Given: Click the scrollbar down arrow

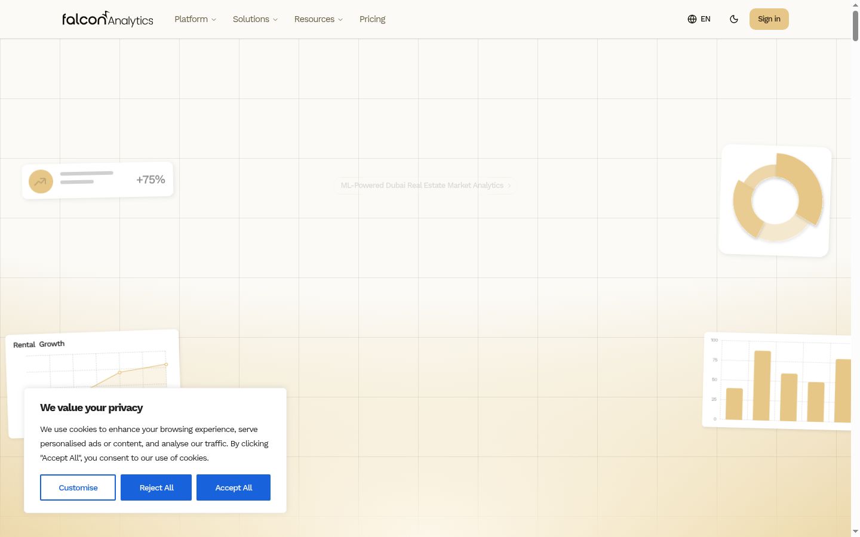Looking at the screenshot, I should (855, 532).
